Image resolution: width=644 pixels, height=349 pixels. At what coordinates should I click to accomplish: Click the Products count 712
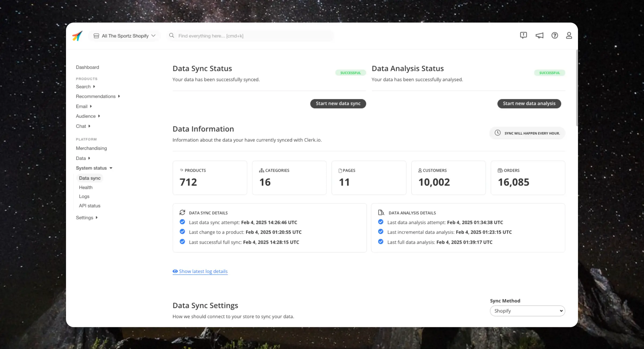click(x=188, y=182)
